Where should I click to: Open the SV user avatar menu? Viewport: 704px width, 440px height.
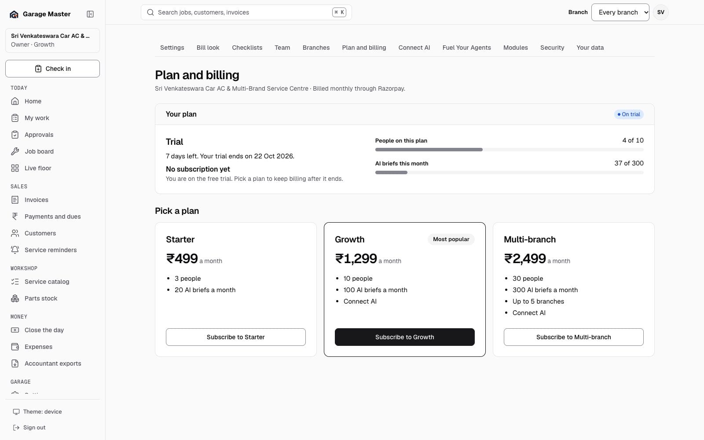(x=660, y=12)
